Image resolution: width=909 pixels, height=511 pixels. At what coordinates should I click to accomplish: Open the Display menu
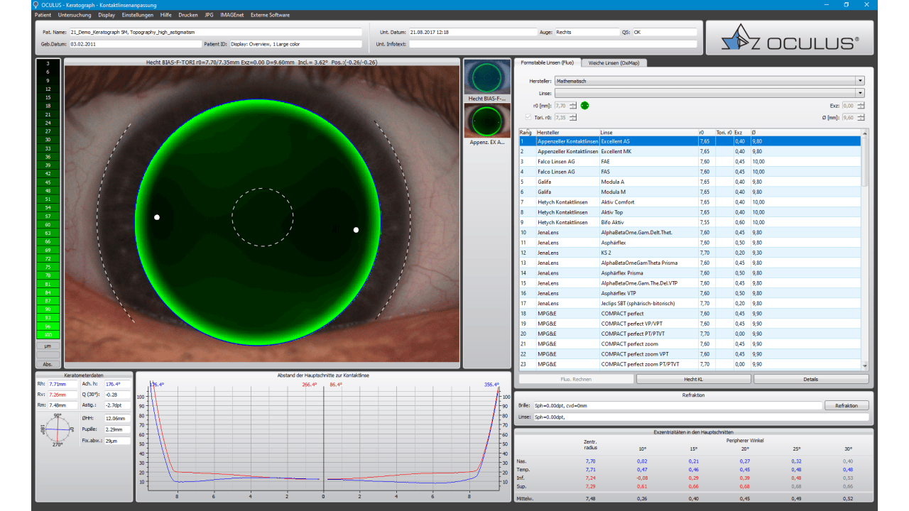click(107, 14)
